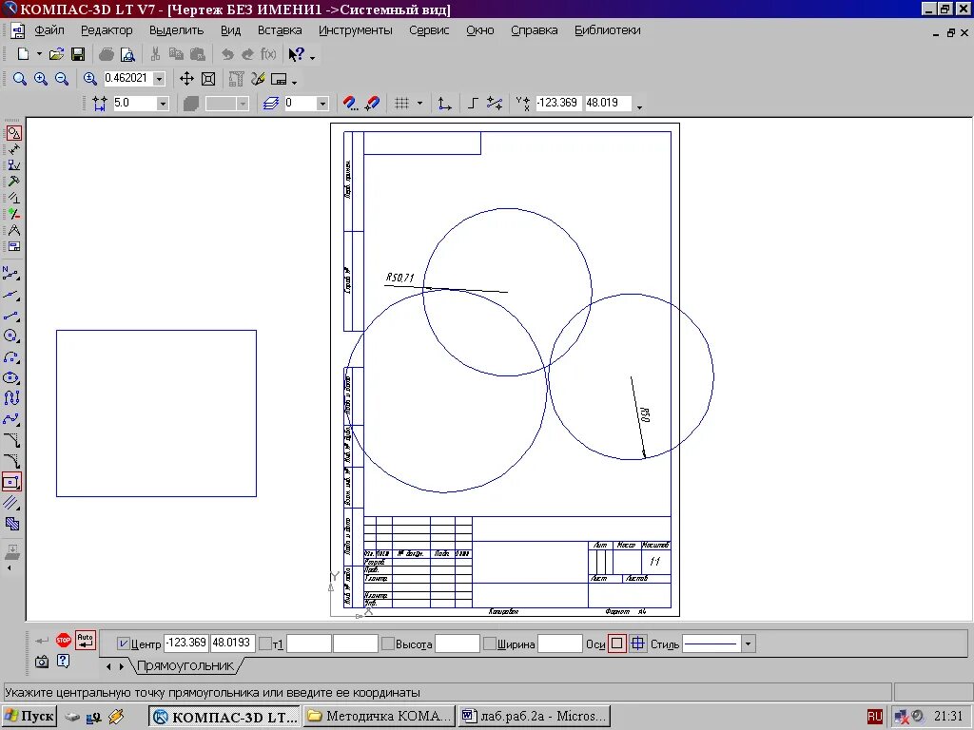Click the Cut scissors icon
Image resolution: width=974 pixels, height=730 pixels.
point(155,54)
